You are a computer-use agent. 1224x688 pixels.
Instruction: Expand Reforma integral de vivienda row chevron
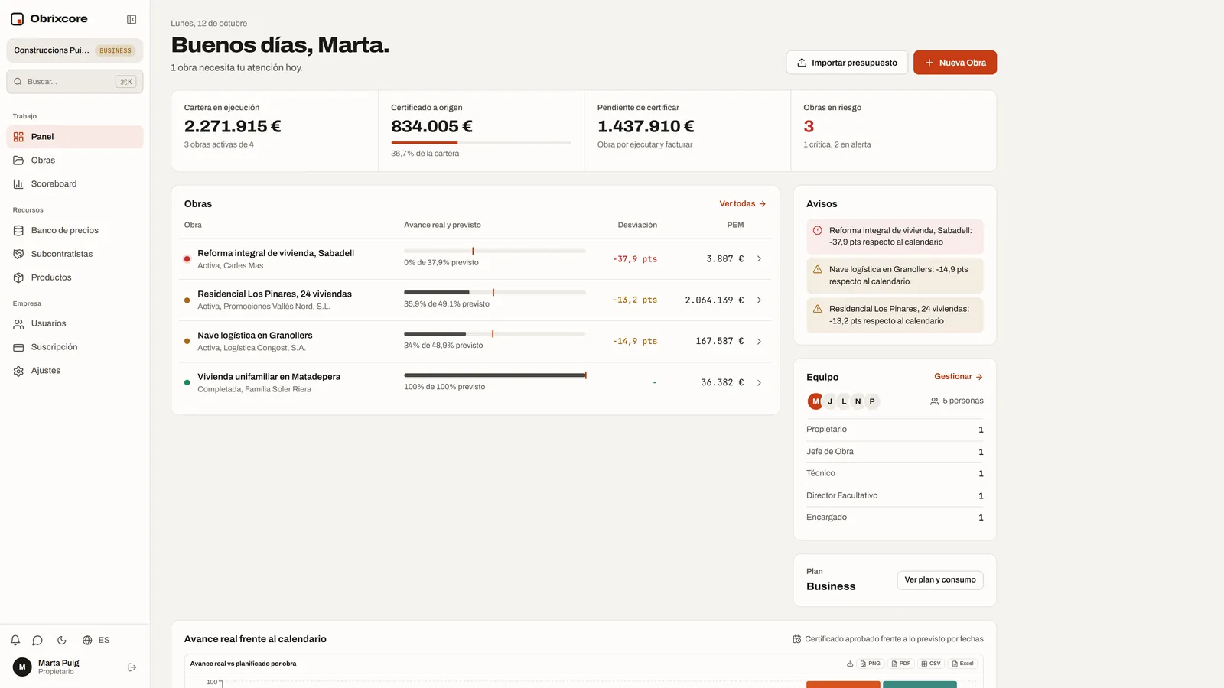[x=759, y=259]
